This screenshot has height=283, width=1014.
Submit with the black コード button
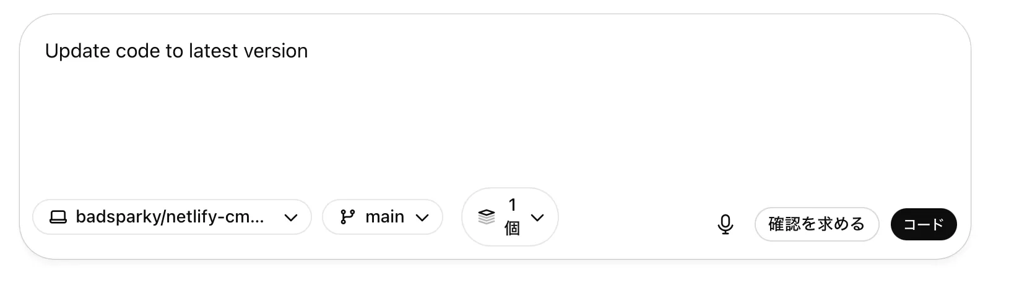pos(923,224)
